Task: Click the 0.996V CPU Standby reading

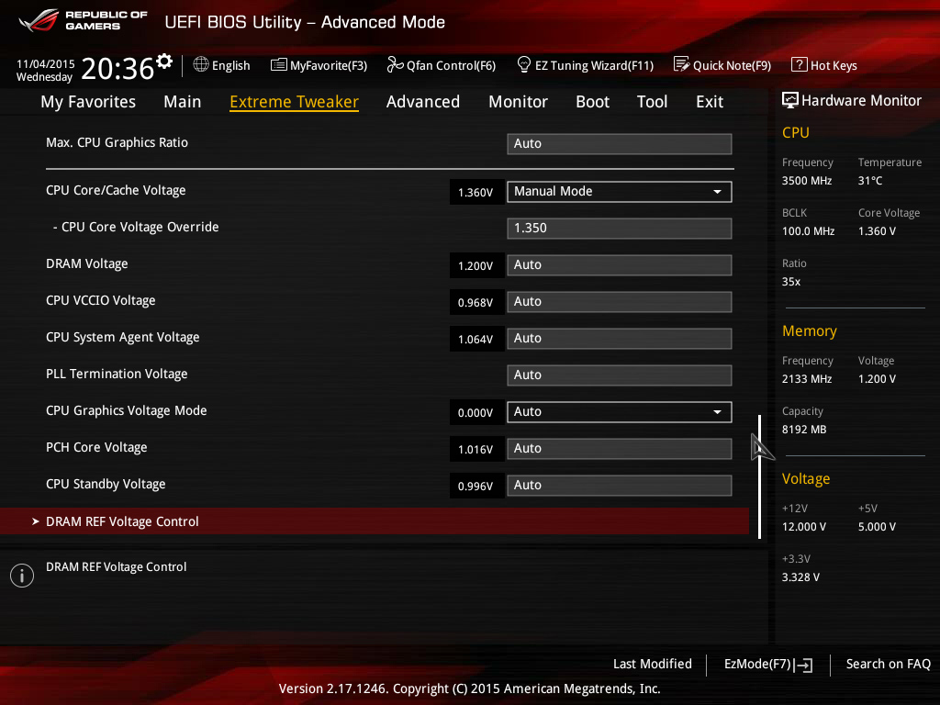Action: [x=476, y=487]
